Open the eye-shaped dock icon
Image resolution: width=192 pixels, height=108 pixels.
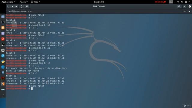coord(3,89)
